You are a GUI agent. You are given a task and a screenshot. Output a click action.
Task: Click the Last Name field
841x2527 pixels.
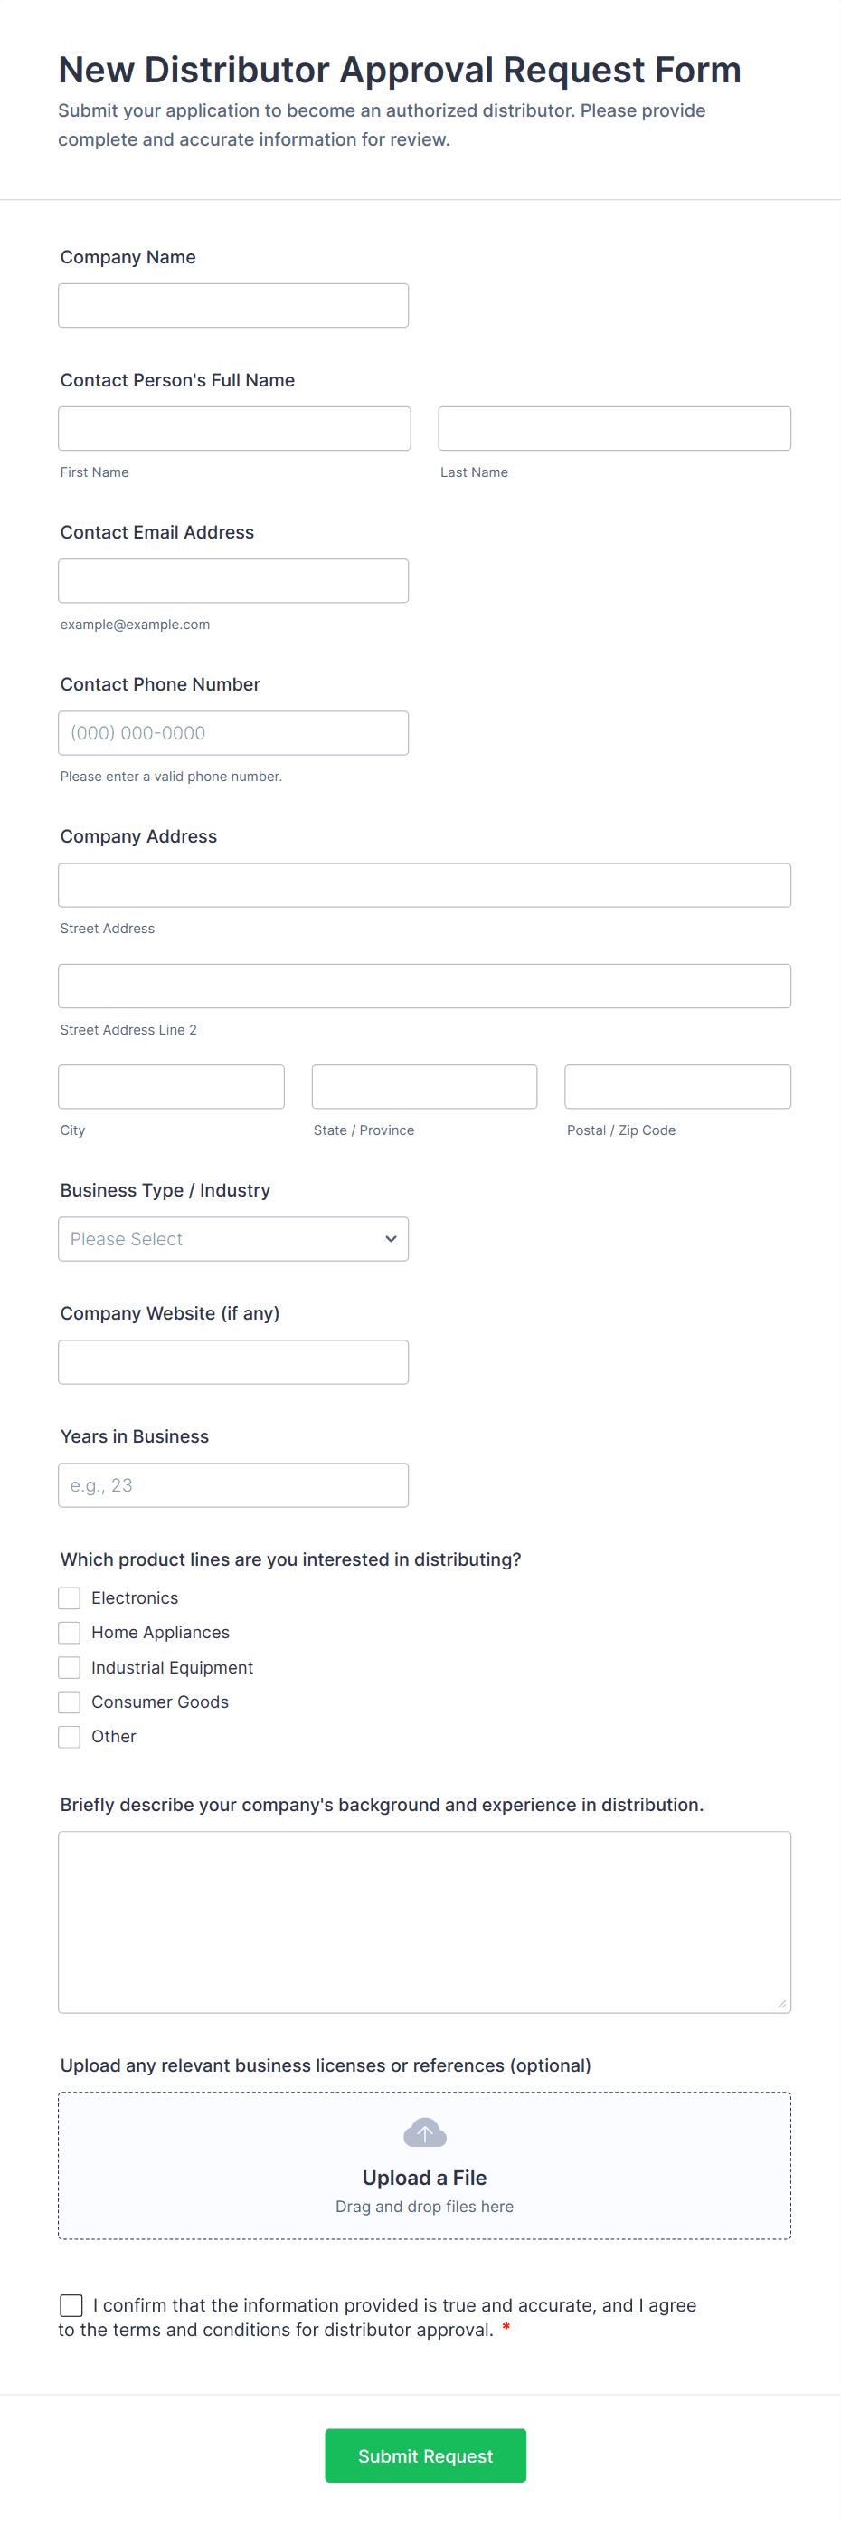coord(614,428)
